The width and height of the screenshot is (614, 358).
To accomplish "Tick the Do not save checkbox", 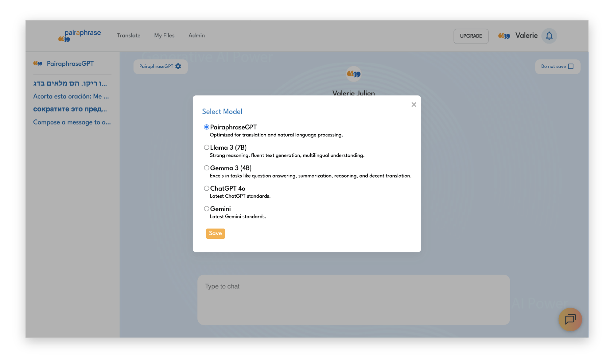I will point(571,66).
